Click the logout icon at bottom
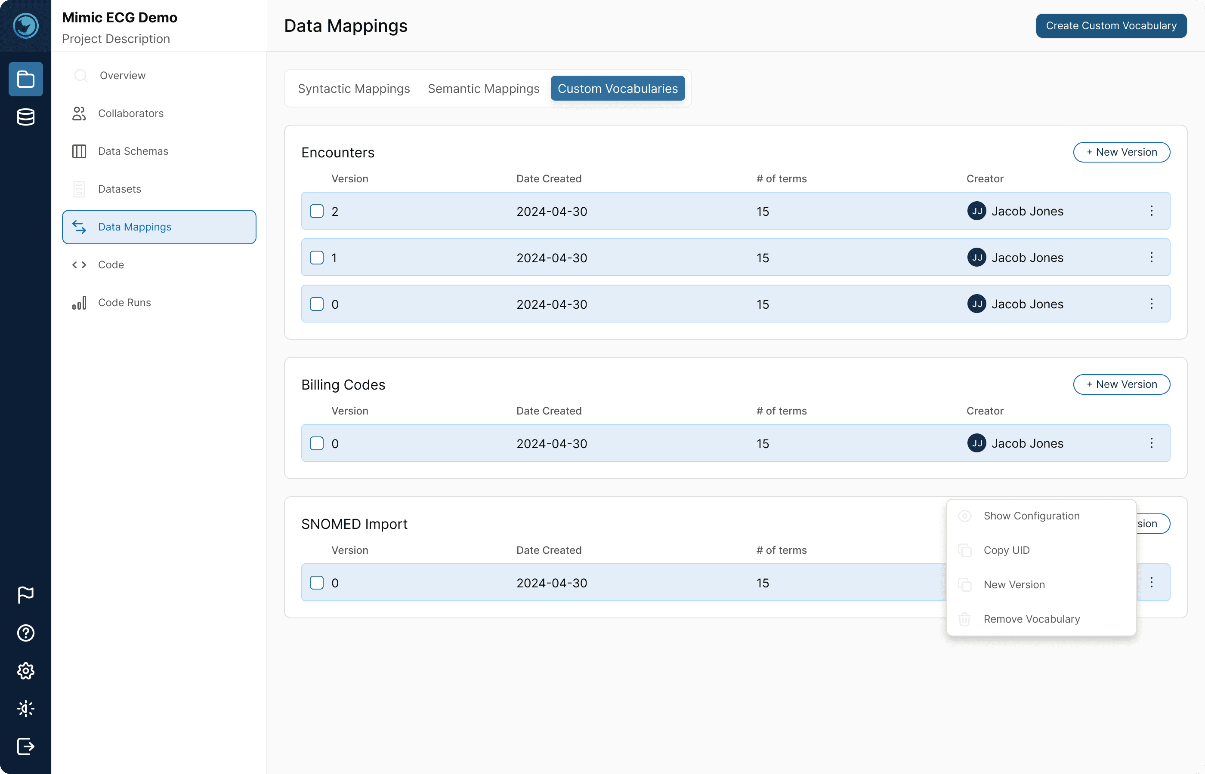The image size is (1205, 774). click(26, 746)
